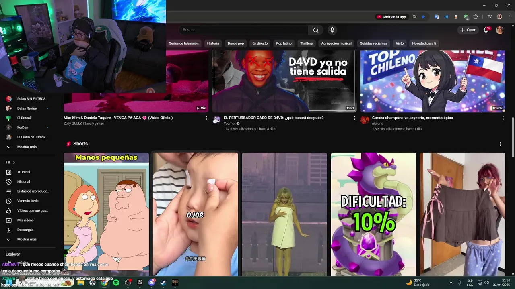
Task: Click the blue bookmark star icon
Action: click(423, 17)
